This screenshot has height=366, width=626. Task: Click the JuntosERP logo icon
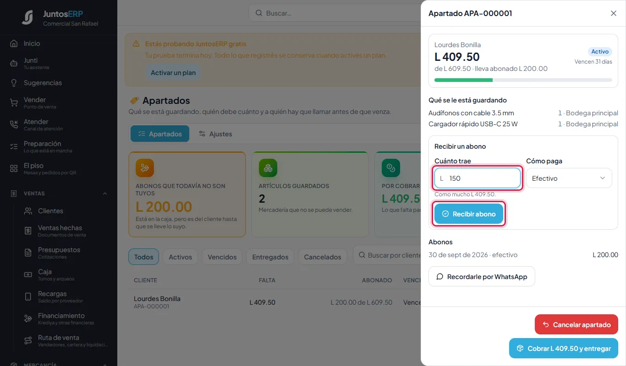point(27,17)
